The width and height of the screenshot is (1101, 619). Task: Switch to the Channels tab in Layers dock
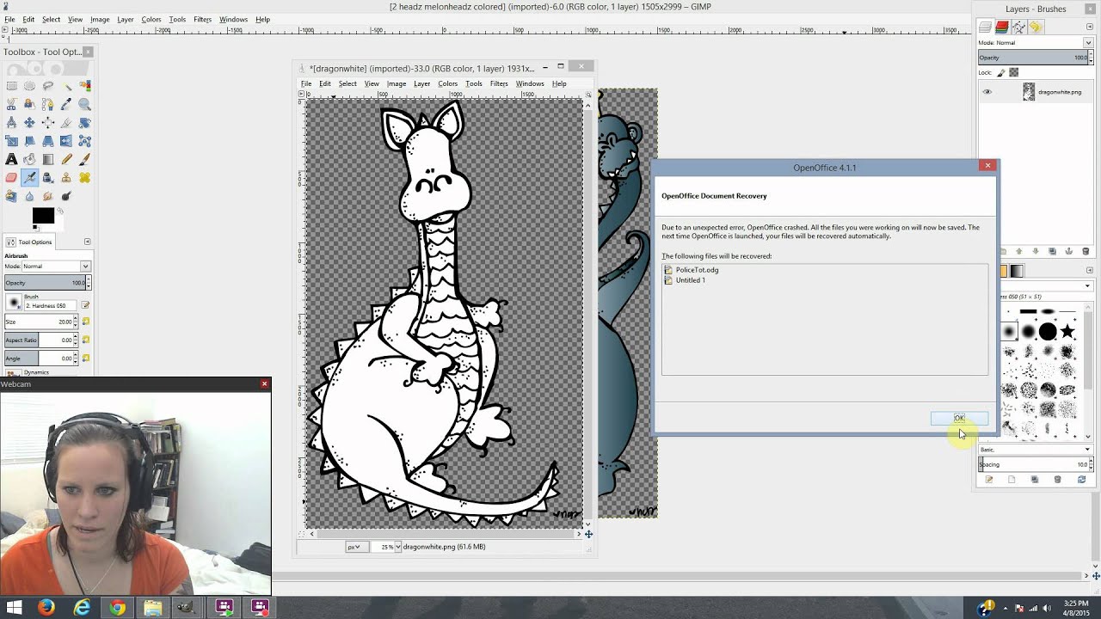[1002, 28]
